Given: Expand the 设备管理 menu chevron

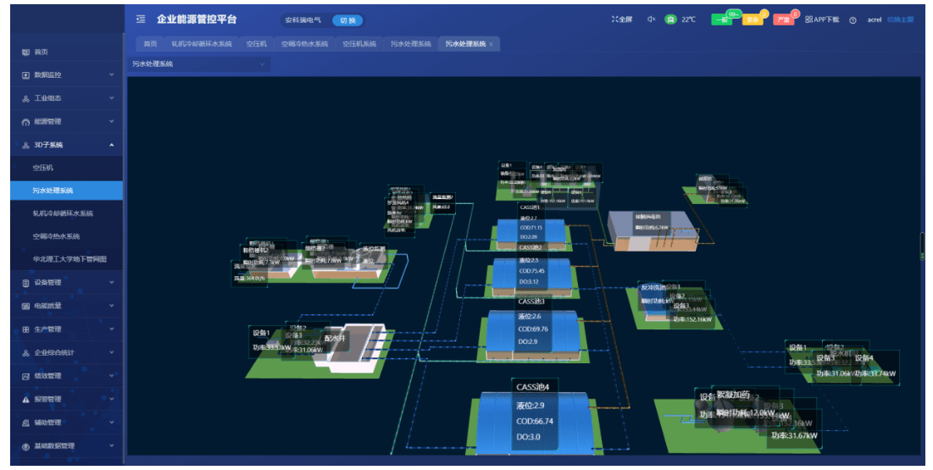Looking at the screenshot, I should pyautogui.click(x=112, y=283).
